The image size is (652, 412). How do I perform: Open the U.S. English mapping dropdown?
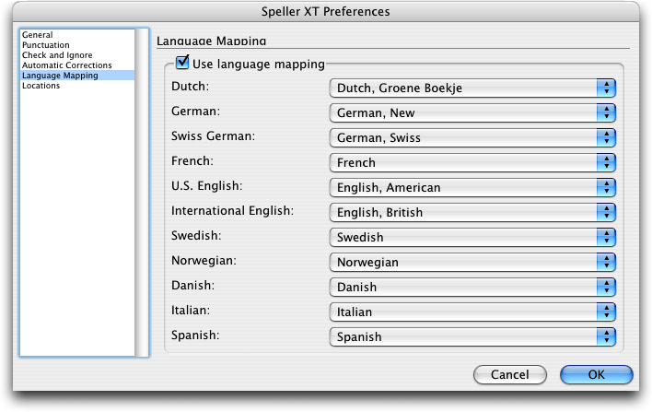(472, 188)
